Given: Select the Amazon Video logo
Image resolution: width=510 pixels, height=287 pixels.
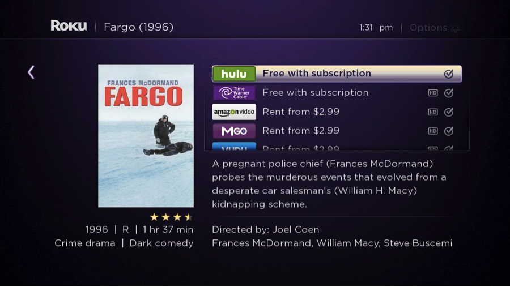Looking at the screenshot, I should coord(234,112).
